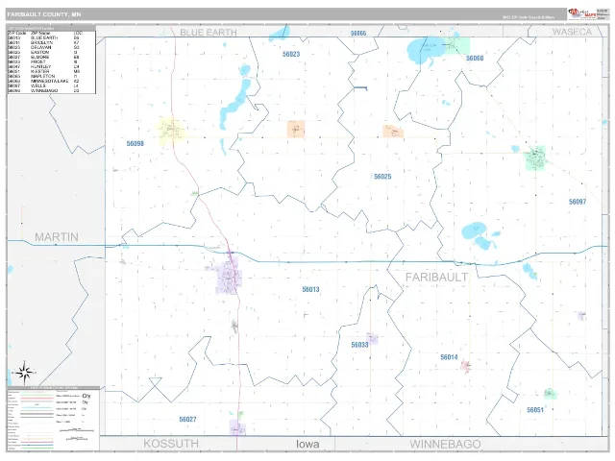The width and height of the screenshot is (615, 461).
Task: Click the compass rose symbol
Action: (x=24, y=372)
